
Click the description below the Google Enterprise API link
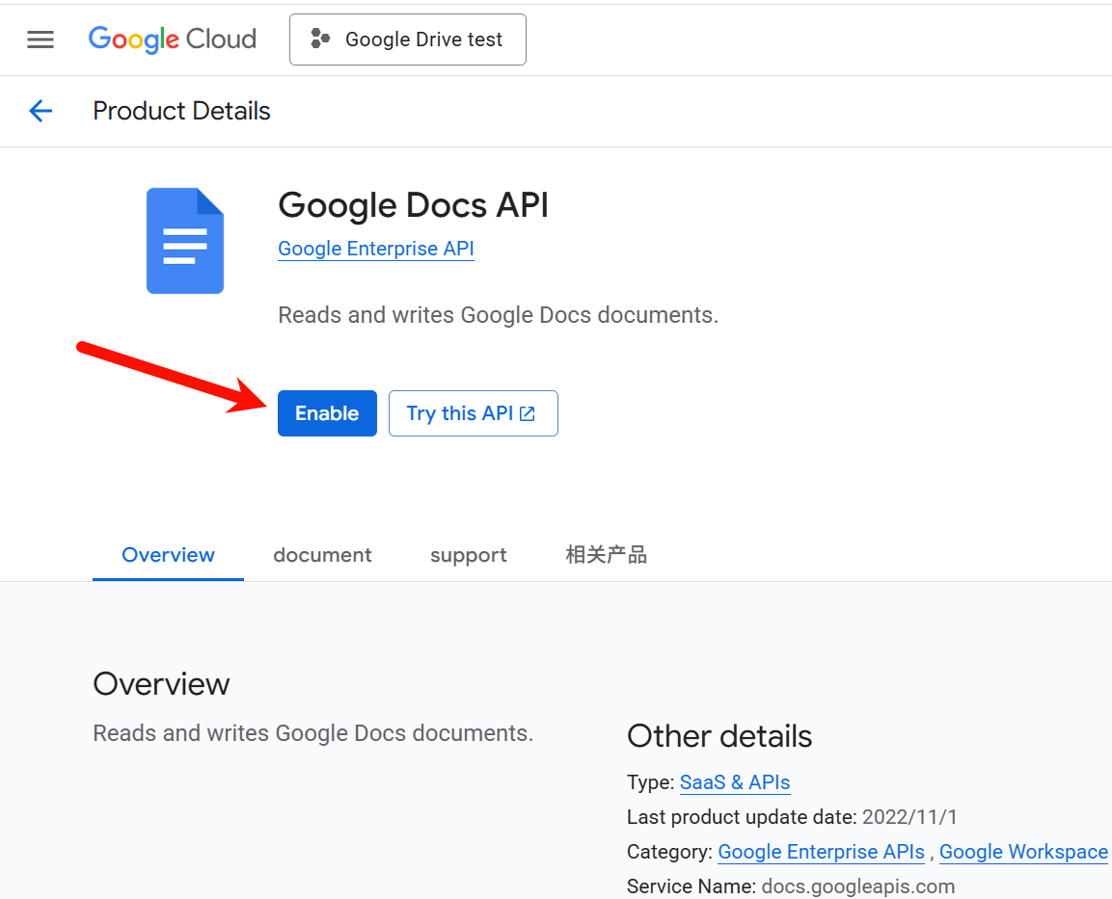pyautogui.click(x=498, y=314)
